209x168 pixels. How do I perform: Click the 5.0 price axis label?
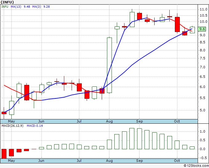pyautogui.click(x=203, y=110)
